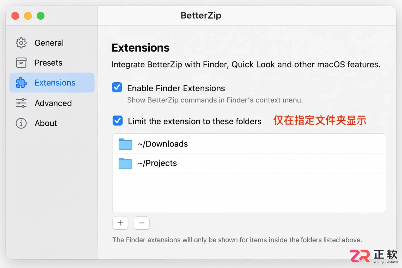The height and width of the screenshot is (268, 402).
Task: Click the Downloads folder icon
Action: click(125, 144)
